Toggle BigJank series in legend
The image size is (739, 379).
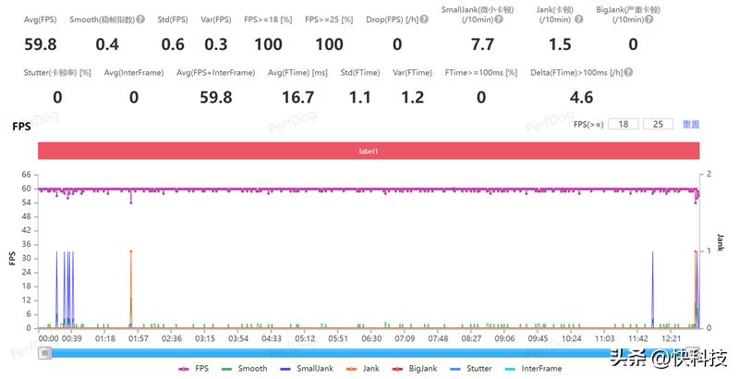(x=416, y=369)
